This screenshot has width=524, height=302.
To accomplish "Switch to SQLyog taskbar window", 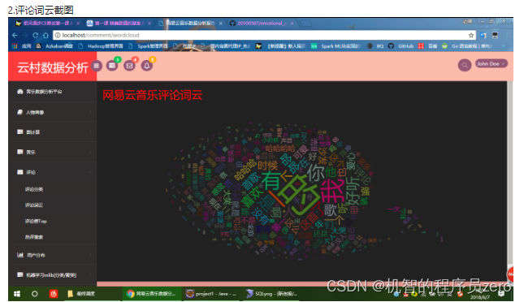I will [x=271, y=294].
